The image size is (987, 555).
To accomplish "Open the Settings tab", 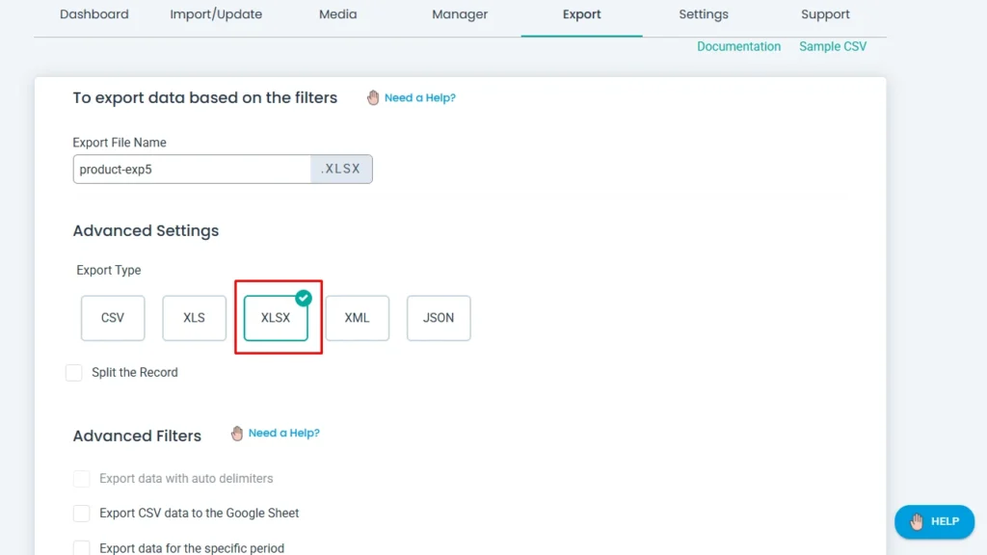I will click(704, 14).
